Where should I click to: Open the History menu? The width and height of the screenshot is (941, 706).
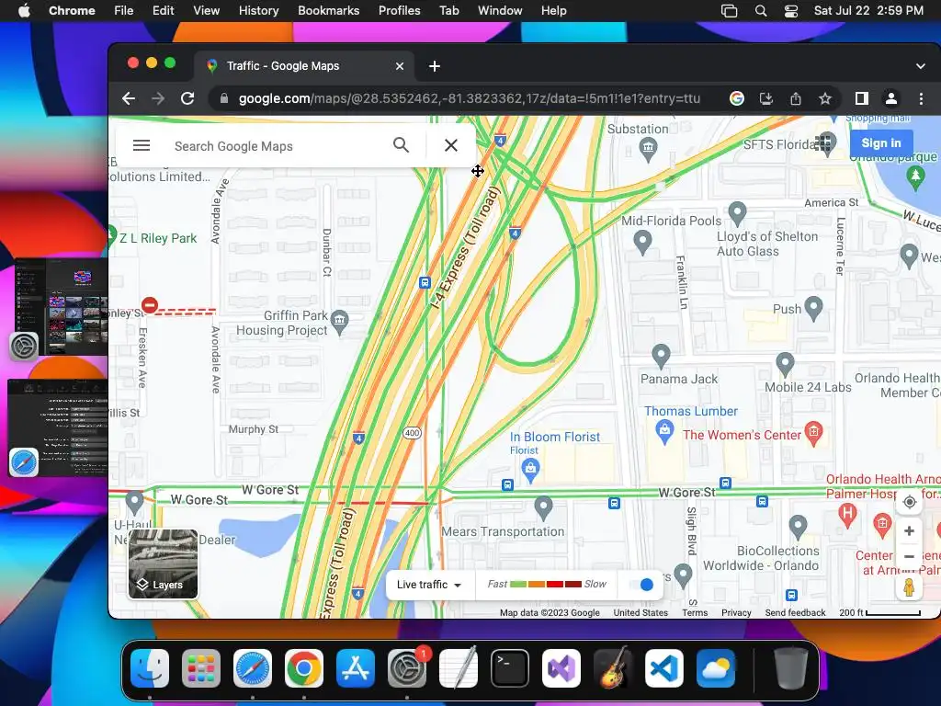tap(258, 10)
